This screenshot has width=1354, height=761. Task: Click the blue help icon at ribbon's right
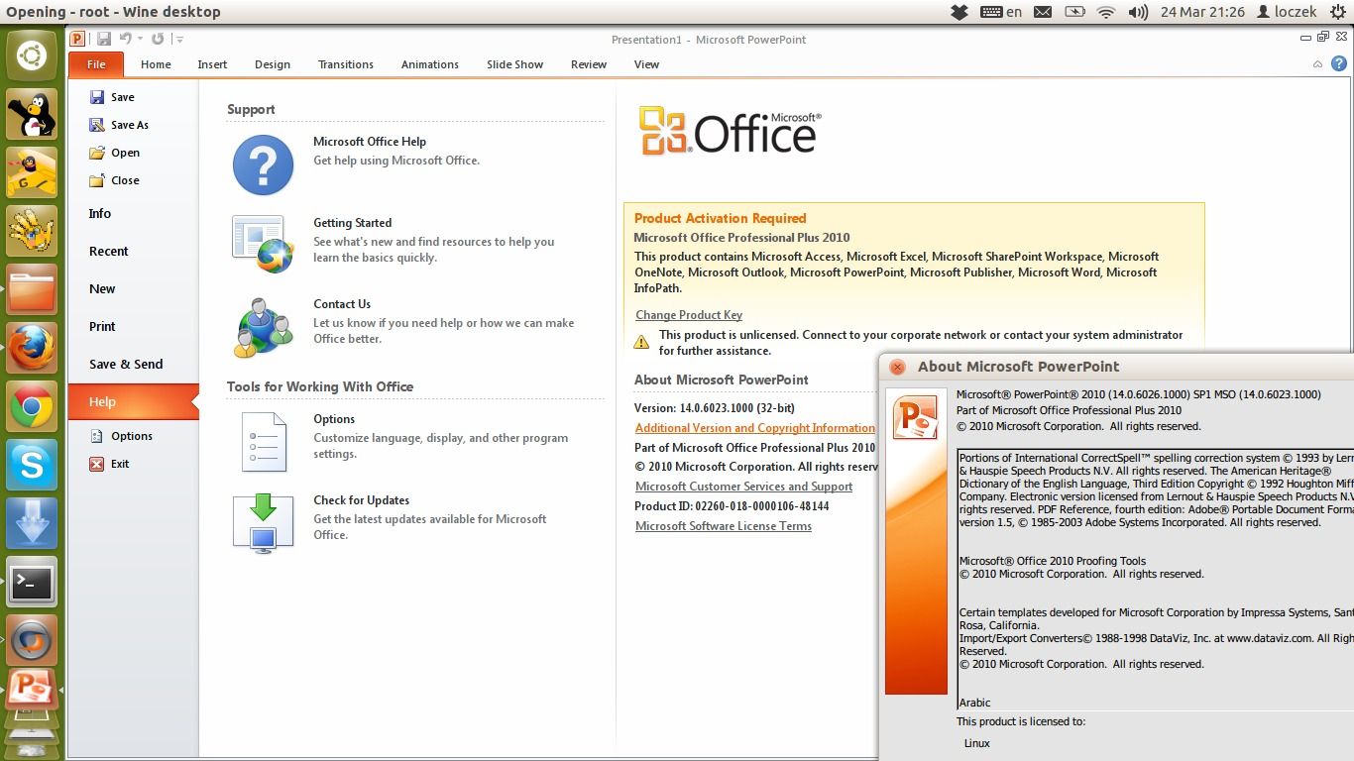click(x=1339, y=63)
